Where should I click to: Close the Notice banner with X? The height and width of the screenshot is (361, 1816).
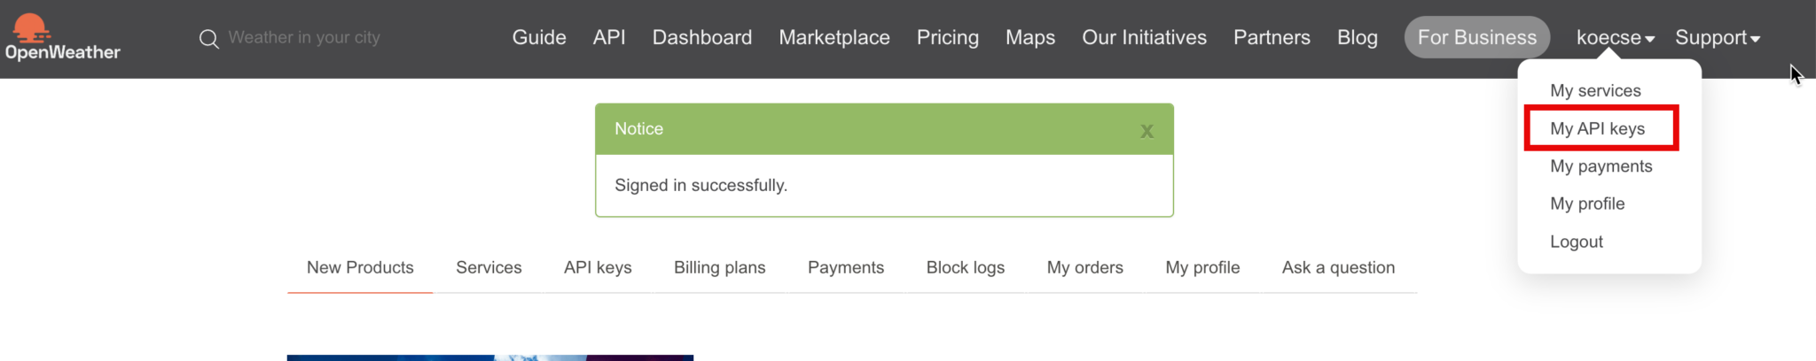click(1147, 131)
